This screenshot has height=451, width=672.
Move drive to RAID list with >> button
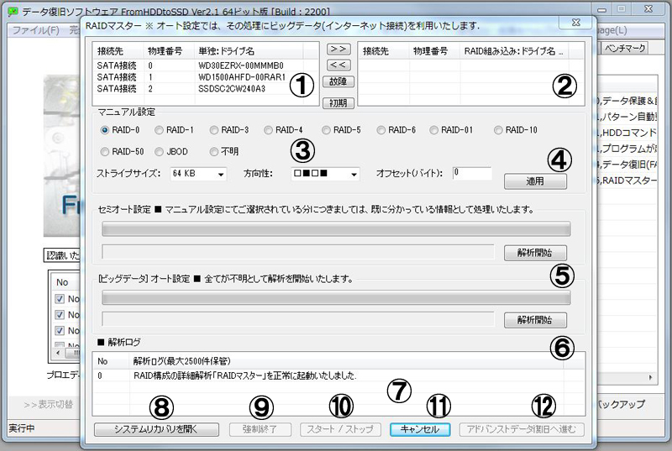(339, 49)
